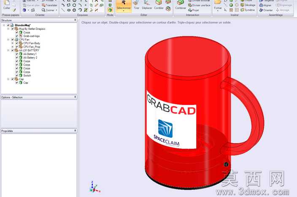Uncheck the CPU Fan_Prop checkbox
This screenshot has width=297, height=197.
click(17, 47)
